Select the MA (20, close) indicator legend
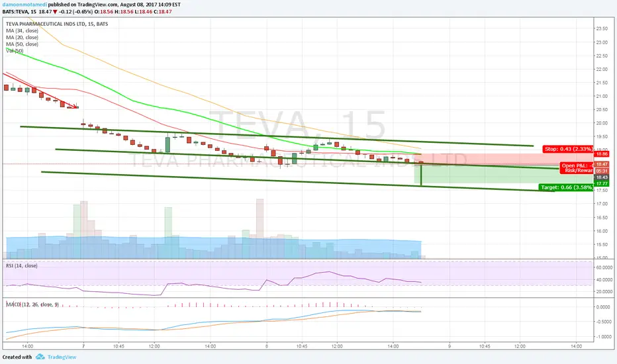 coord(22,37)
